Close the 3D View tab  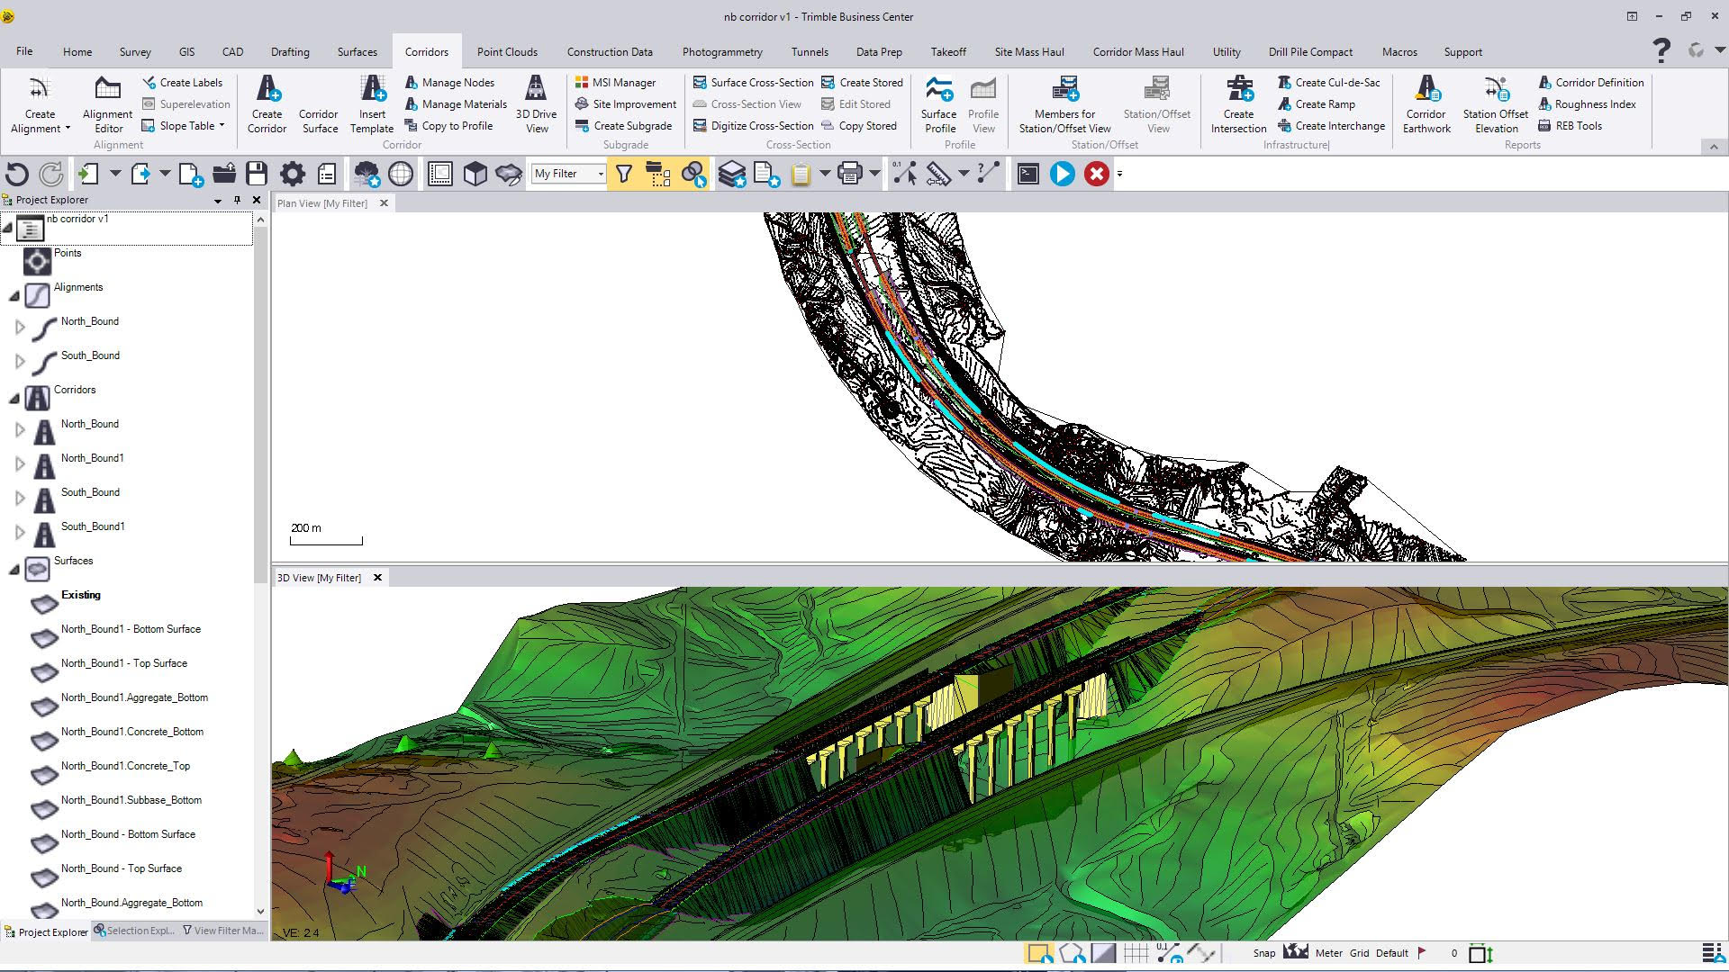[377, 578]
